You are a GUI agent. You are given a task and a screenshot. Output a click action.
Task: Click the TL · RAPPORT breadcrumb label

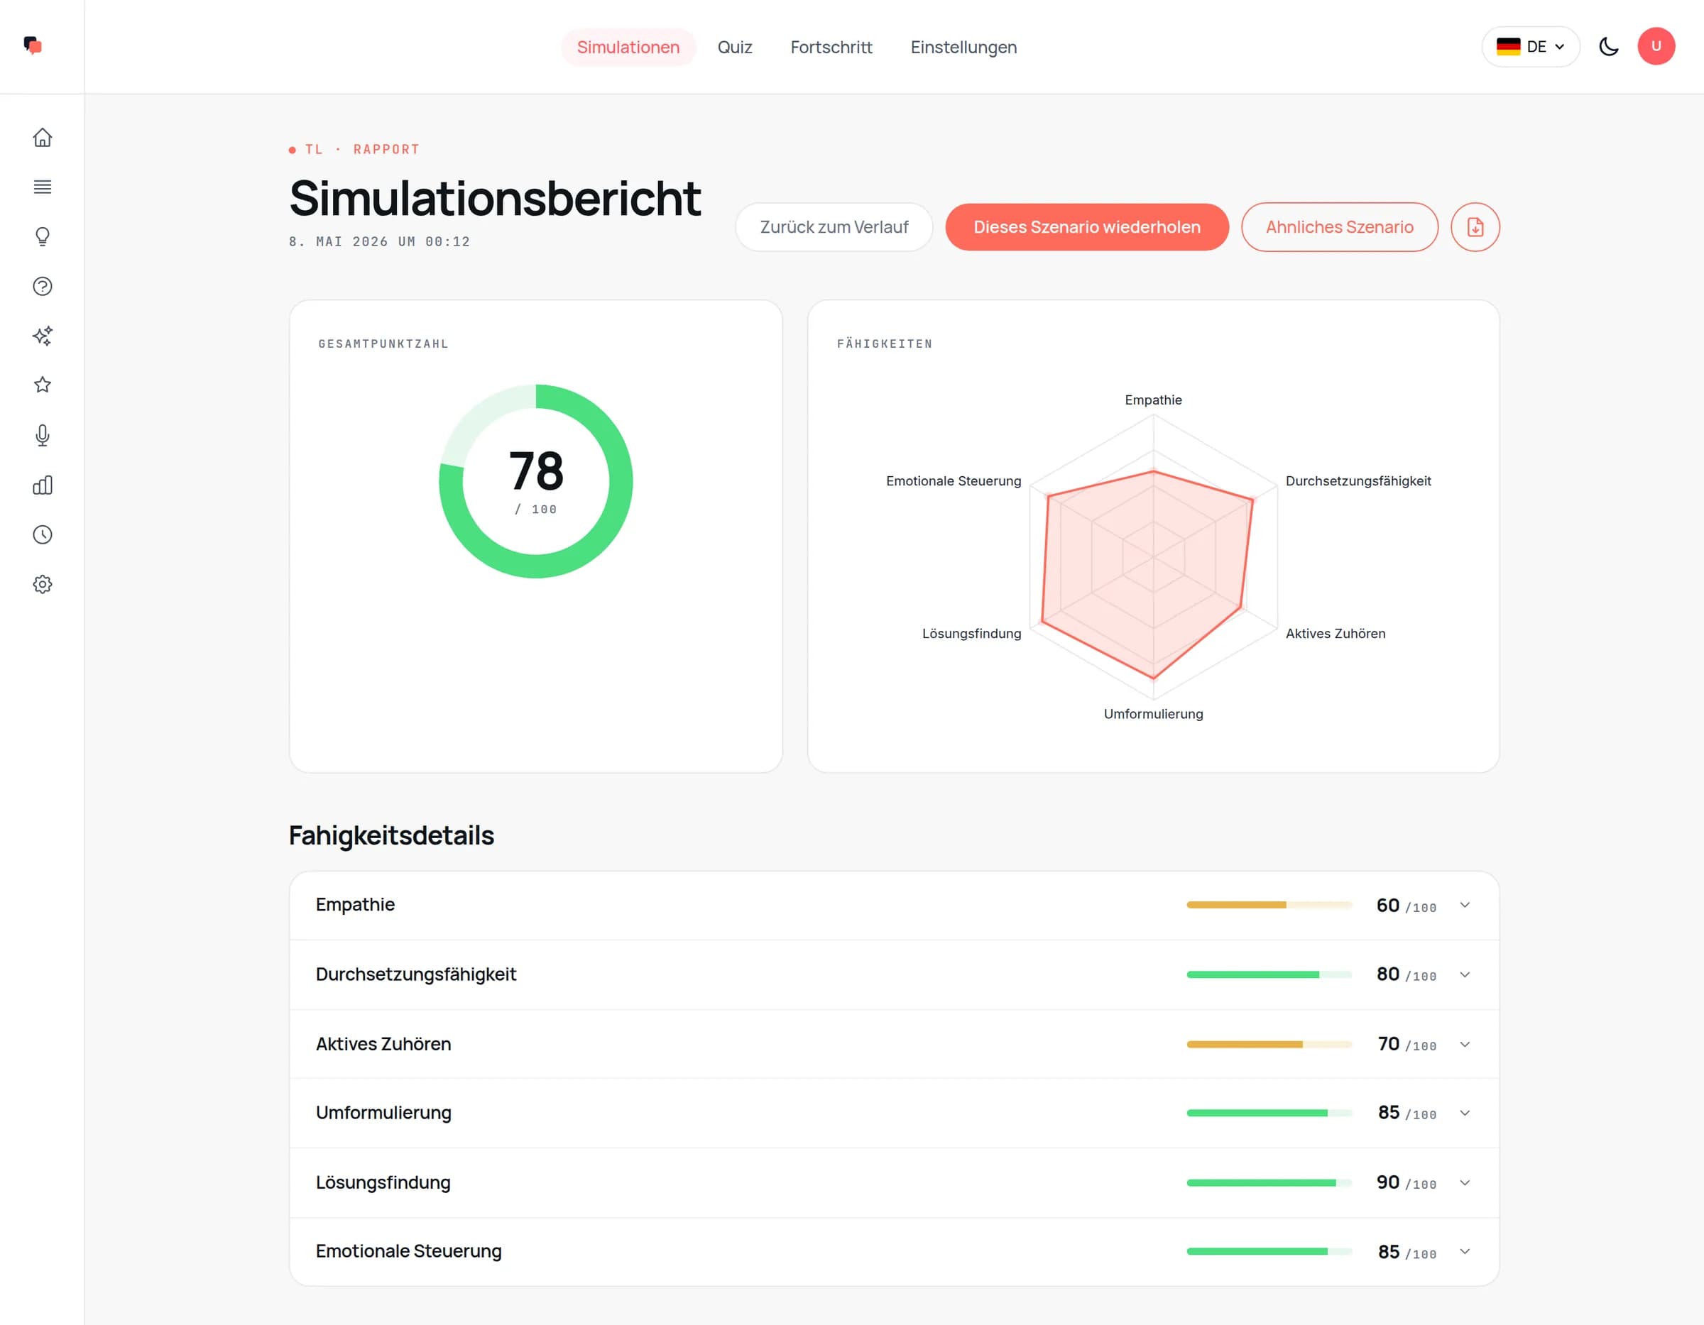pyautogui.click(x=363, y=149)
